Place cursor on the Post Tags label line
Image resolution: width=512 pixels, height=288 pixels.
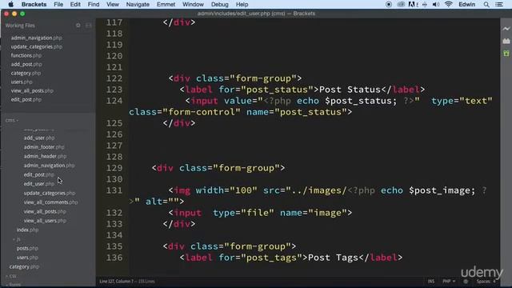290,258
